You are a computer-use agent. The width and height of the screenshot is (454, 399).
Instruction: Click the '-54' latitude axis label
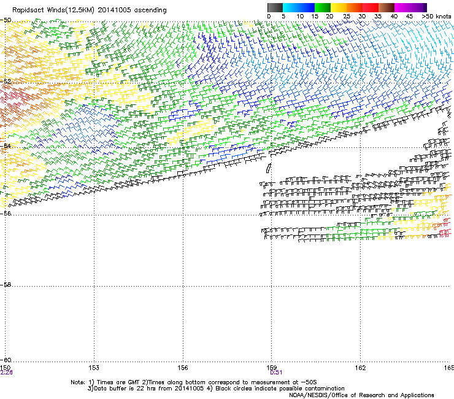6,145
